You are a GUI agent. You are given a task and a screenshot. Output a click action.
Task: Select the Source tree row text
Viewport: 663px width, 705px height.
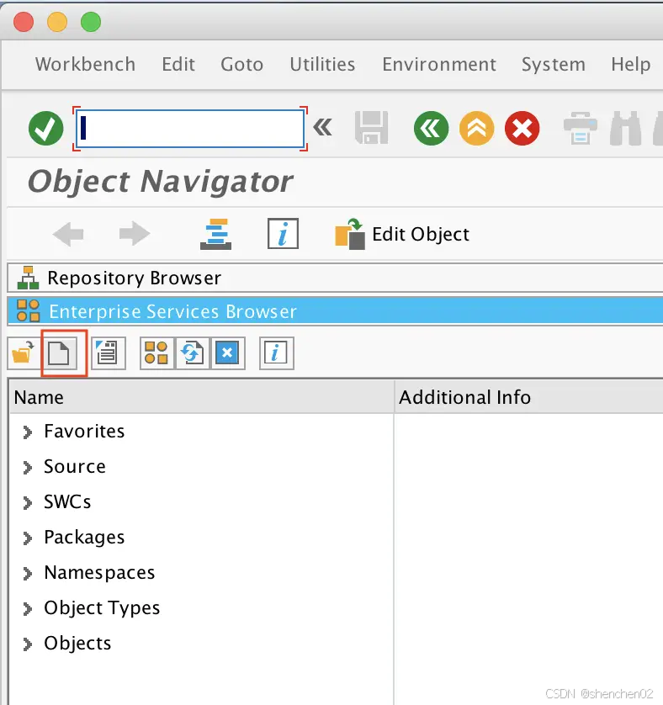coord(75,466)
